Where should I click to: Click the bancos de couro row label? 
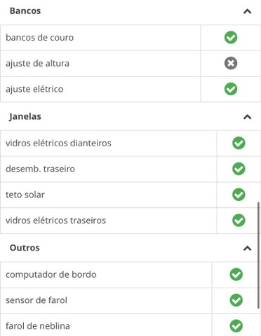pos(39,38)
